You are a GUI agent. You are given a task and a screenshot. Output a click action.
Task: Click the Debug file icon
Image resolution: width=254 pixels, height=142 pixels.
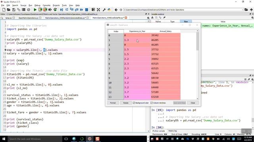(x=62, y=10)
